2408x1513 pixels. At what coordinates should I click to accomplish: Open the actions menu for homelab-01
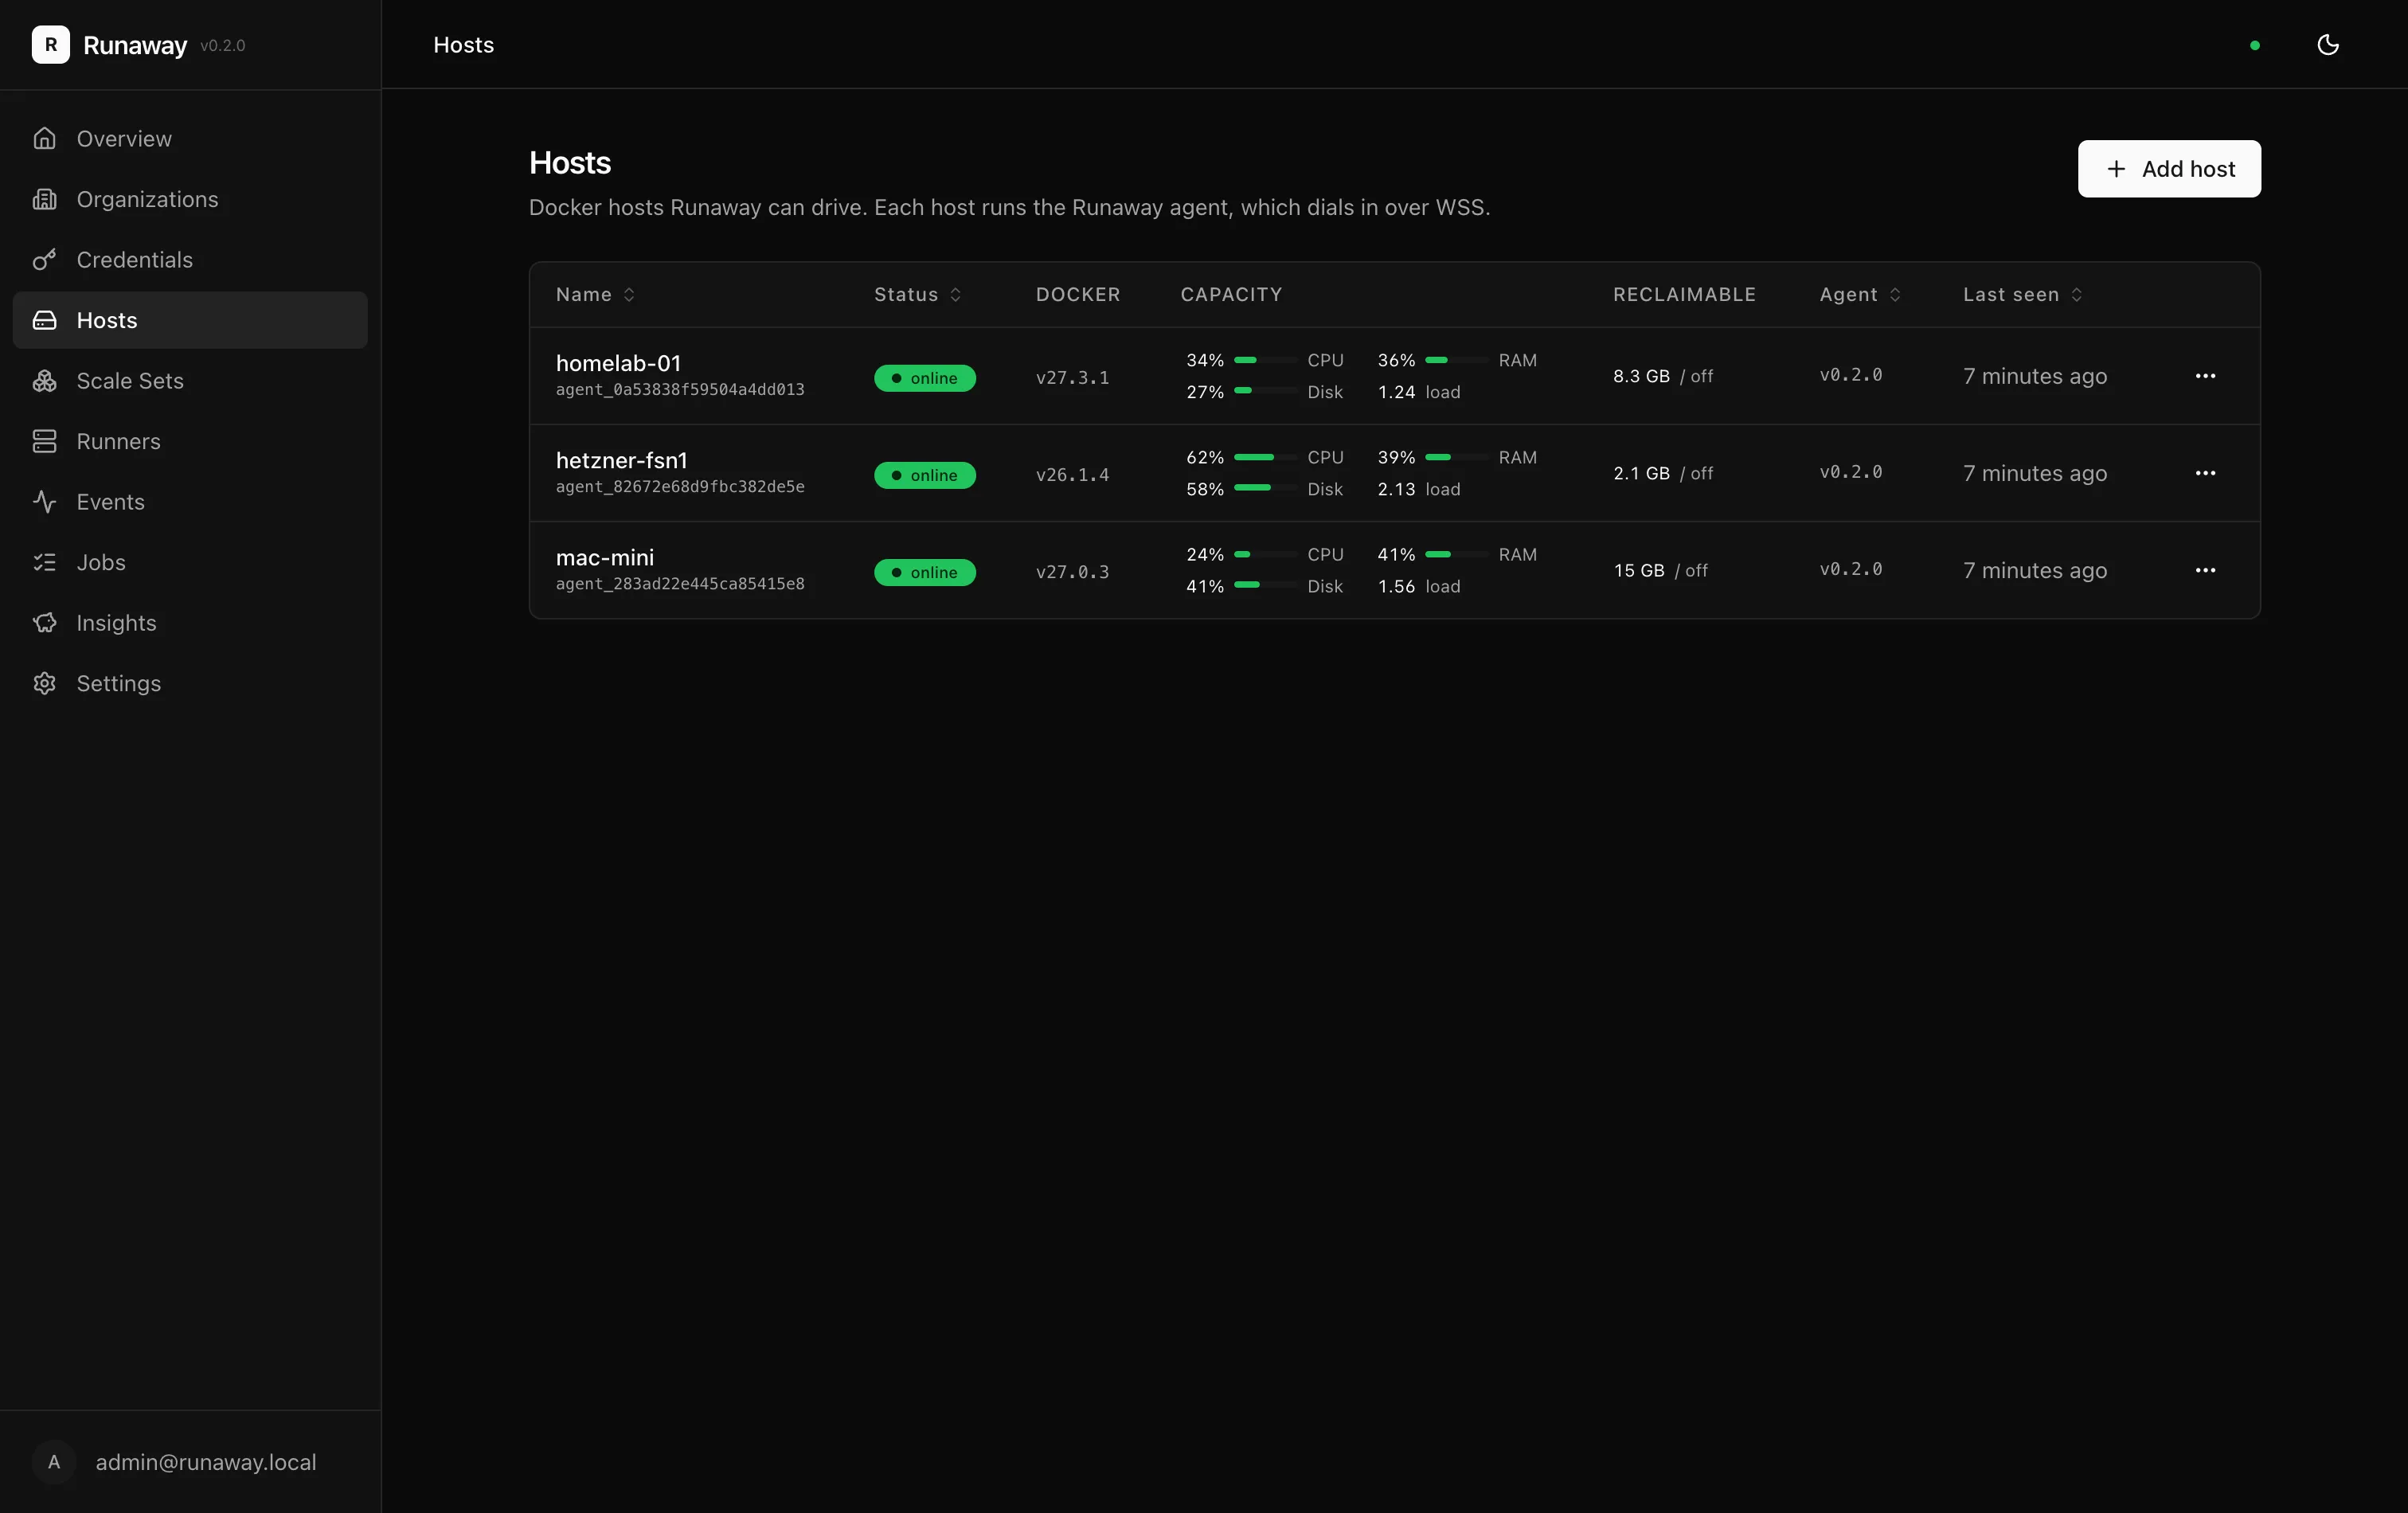[x=2206, y=376]
